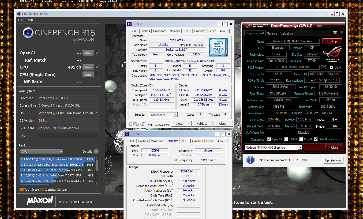Toggle the CPU test checkmark
The image size is (363, 219).
tap(97, 67)
